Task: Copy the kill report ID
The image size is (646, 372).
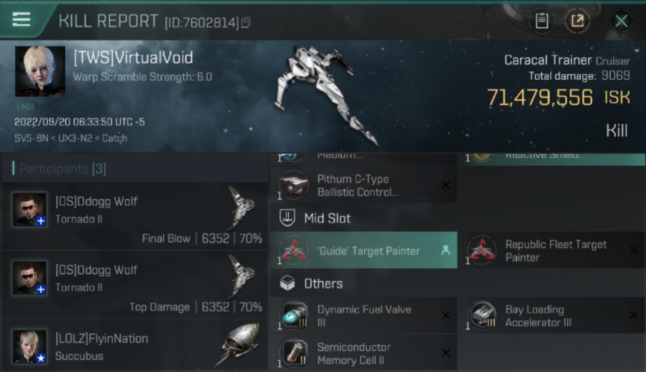Action: 246,22
